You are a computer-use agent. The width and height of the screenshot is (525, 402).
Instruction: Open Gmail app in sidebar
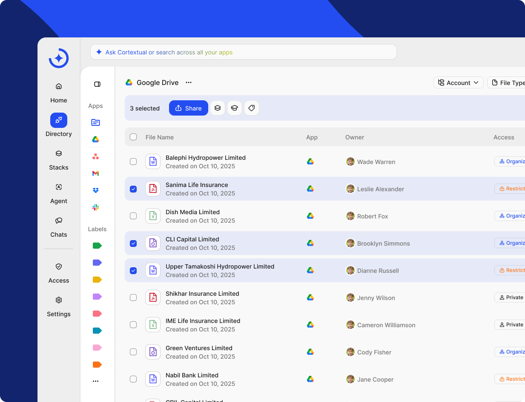point(95,173)
